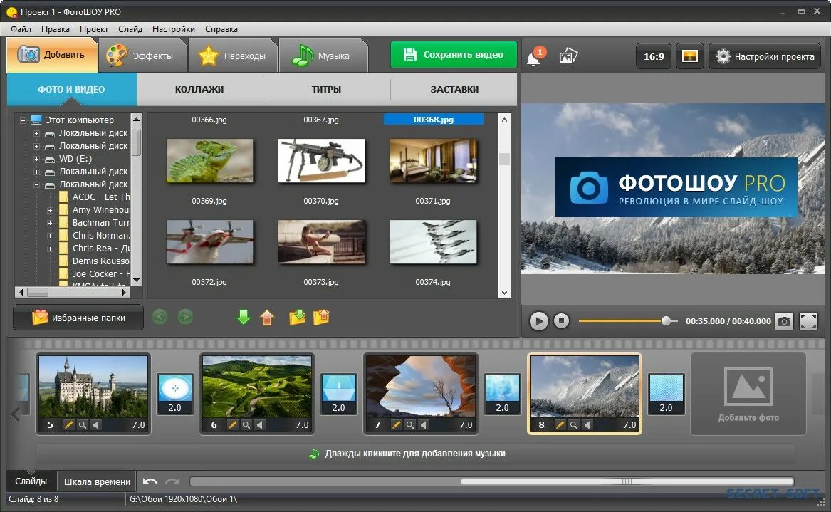This screenshot has width=831, height=512.
Task: Open Избранные папки
Action: point(78,318)
